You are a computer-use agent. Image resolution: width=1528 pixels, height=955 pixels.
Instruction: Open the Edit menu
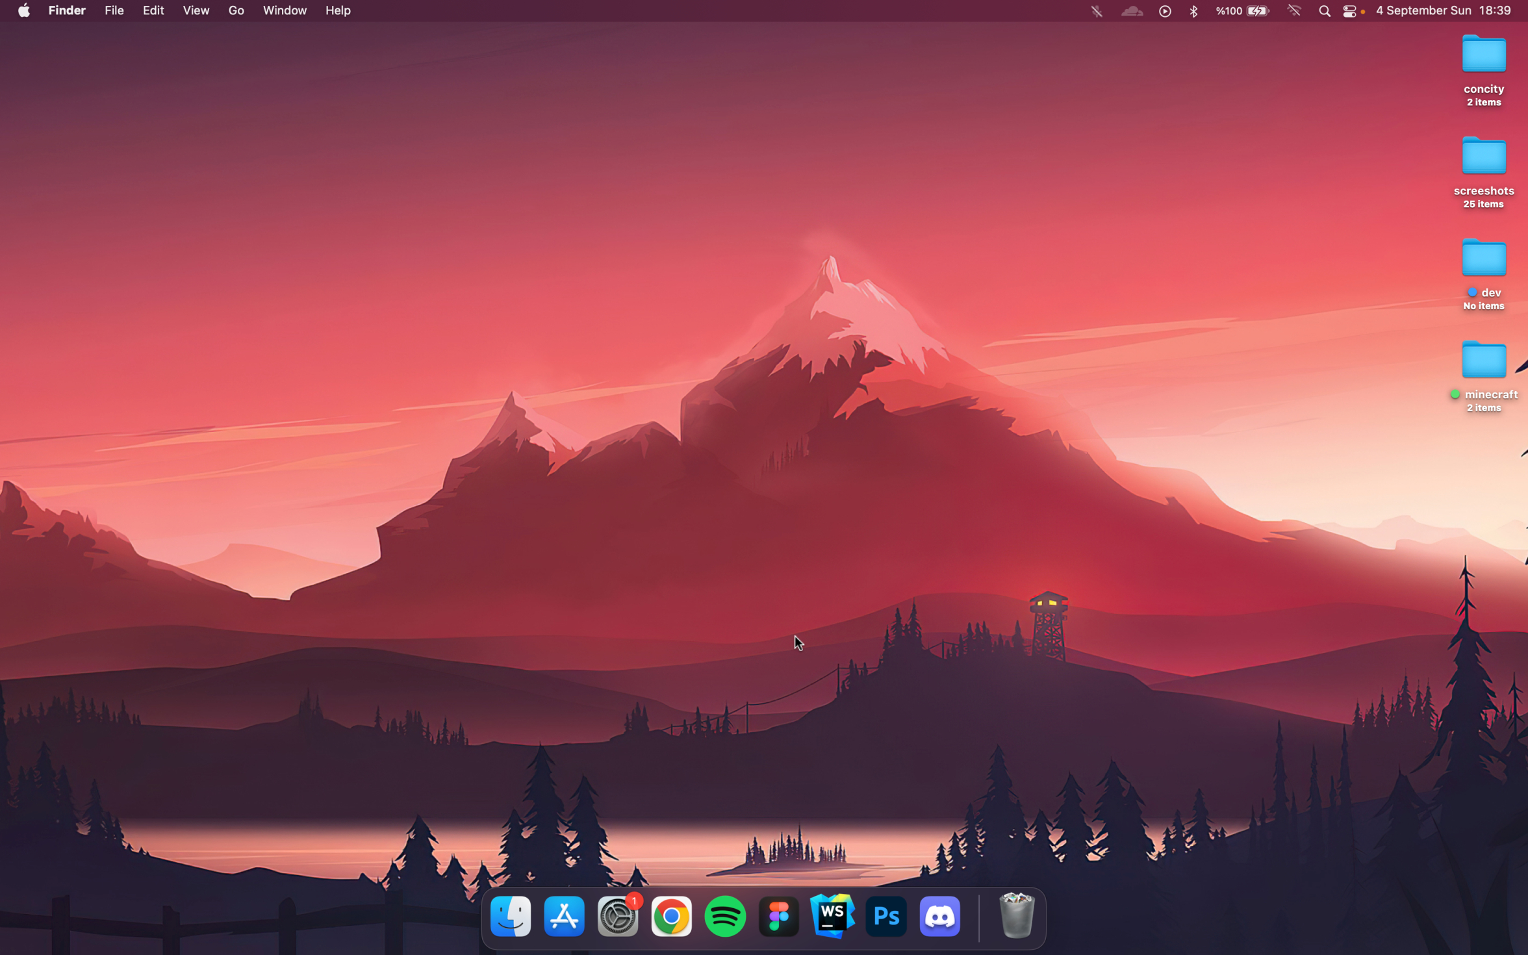tap(153, 10)
